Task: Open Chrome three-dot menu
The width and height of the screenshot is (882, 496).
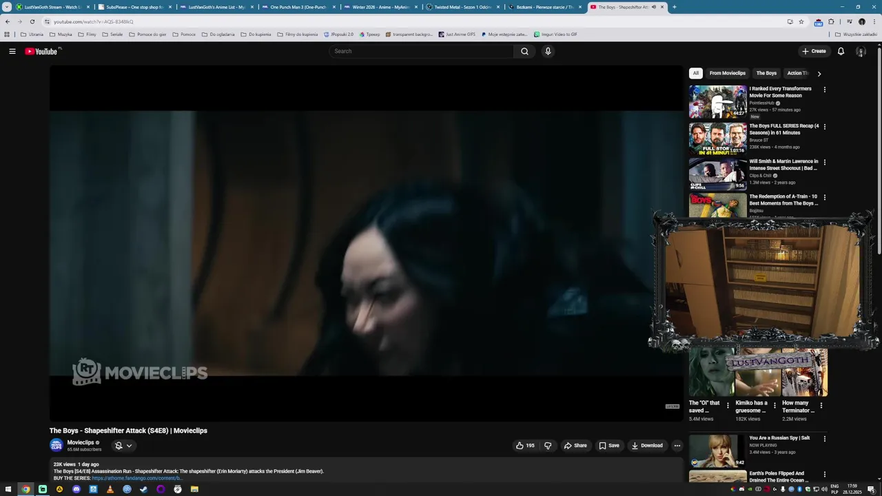Action: pos(874,21)
